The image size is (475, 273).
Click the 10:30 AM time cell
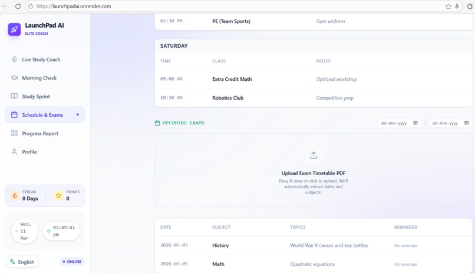tap(171, 97)
